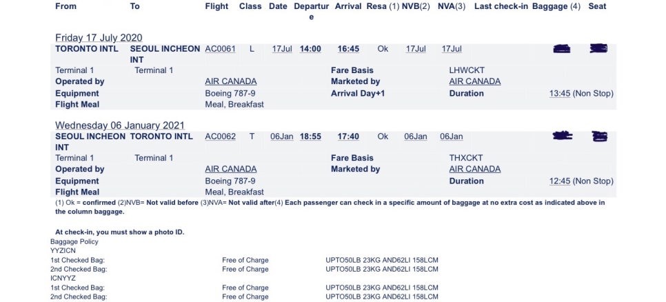Screen dimensions: 666x302
Task: Open AIR CANADA marketed-by link, first flight
Action: pyautogui.click(x=475, y=81)
